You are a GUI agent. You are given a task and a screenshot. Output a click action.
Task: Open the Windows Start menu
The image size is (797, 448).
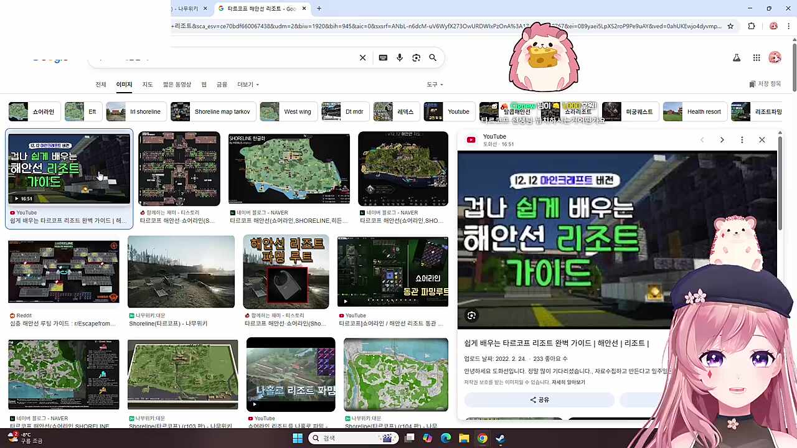pyautogui.click(x=298, y=438)
